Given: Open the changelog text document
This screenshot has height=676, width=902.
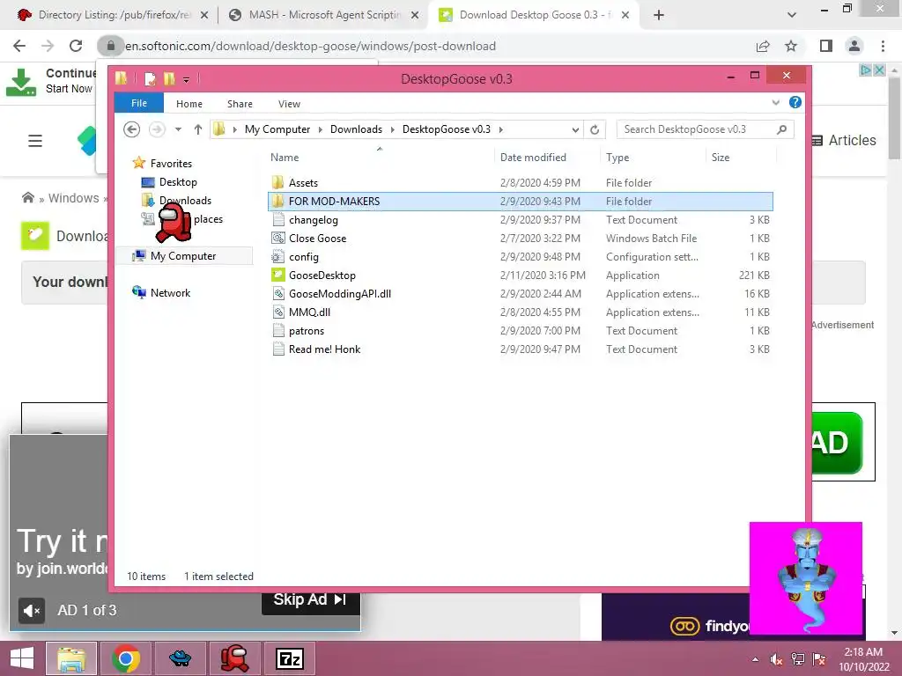Looking at the screenshot, I should point(313,219).
